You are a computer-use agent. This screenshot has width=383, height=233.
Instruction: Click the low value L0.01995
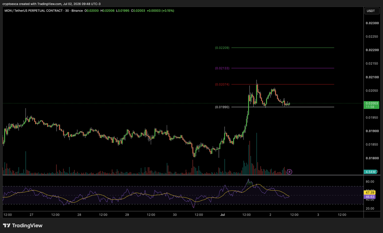point(123,11)
